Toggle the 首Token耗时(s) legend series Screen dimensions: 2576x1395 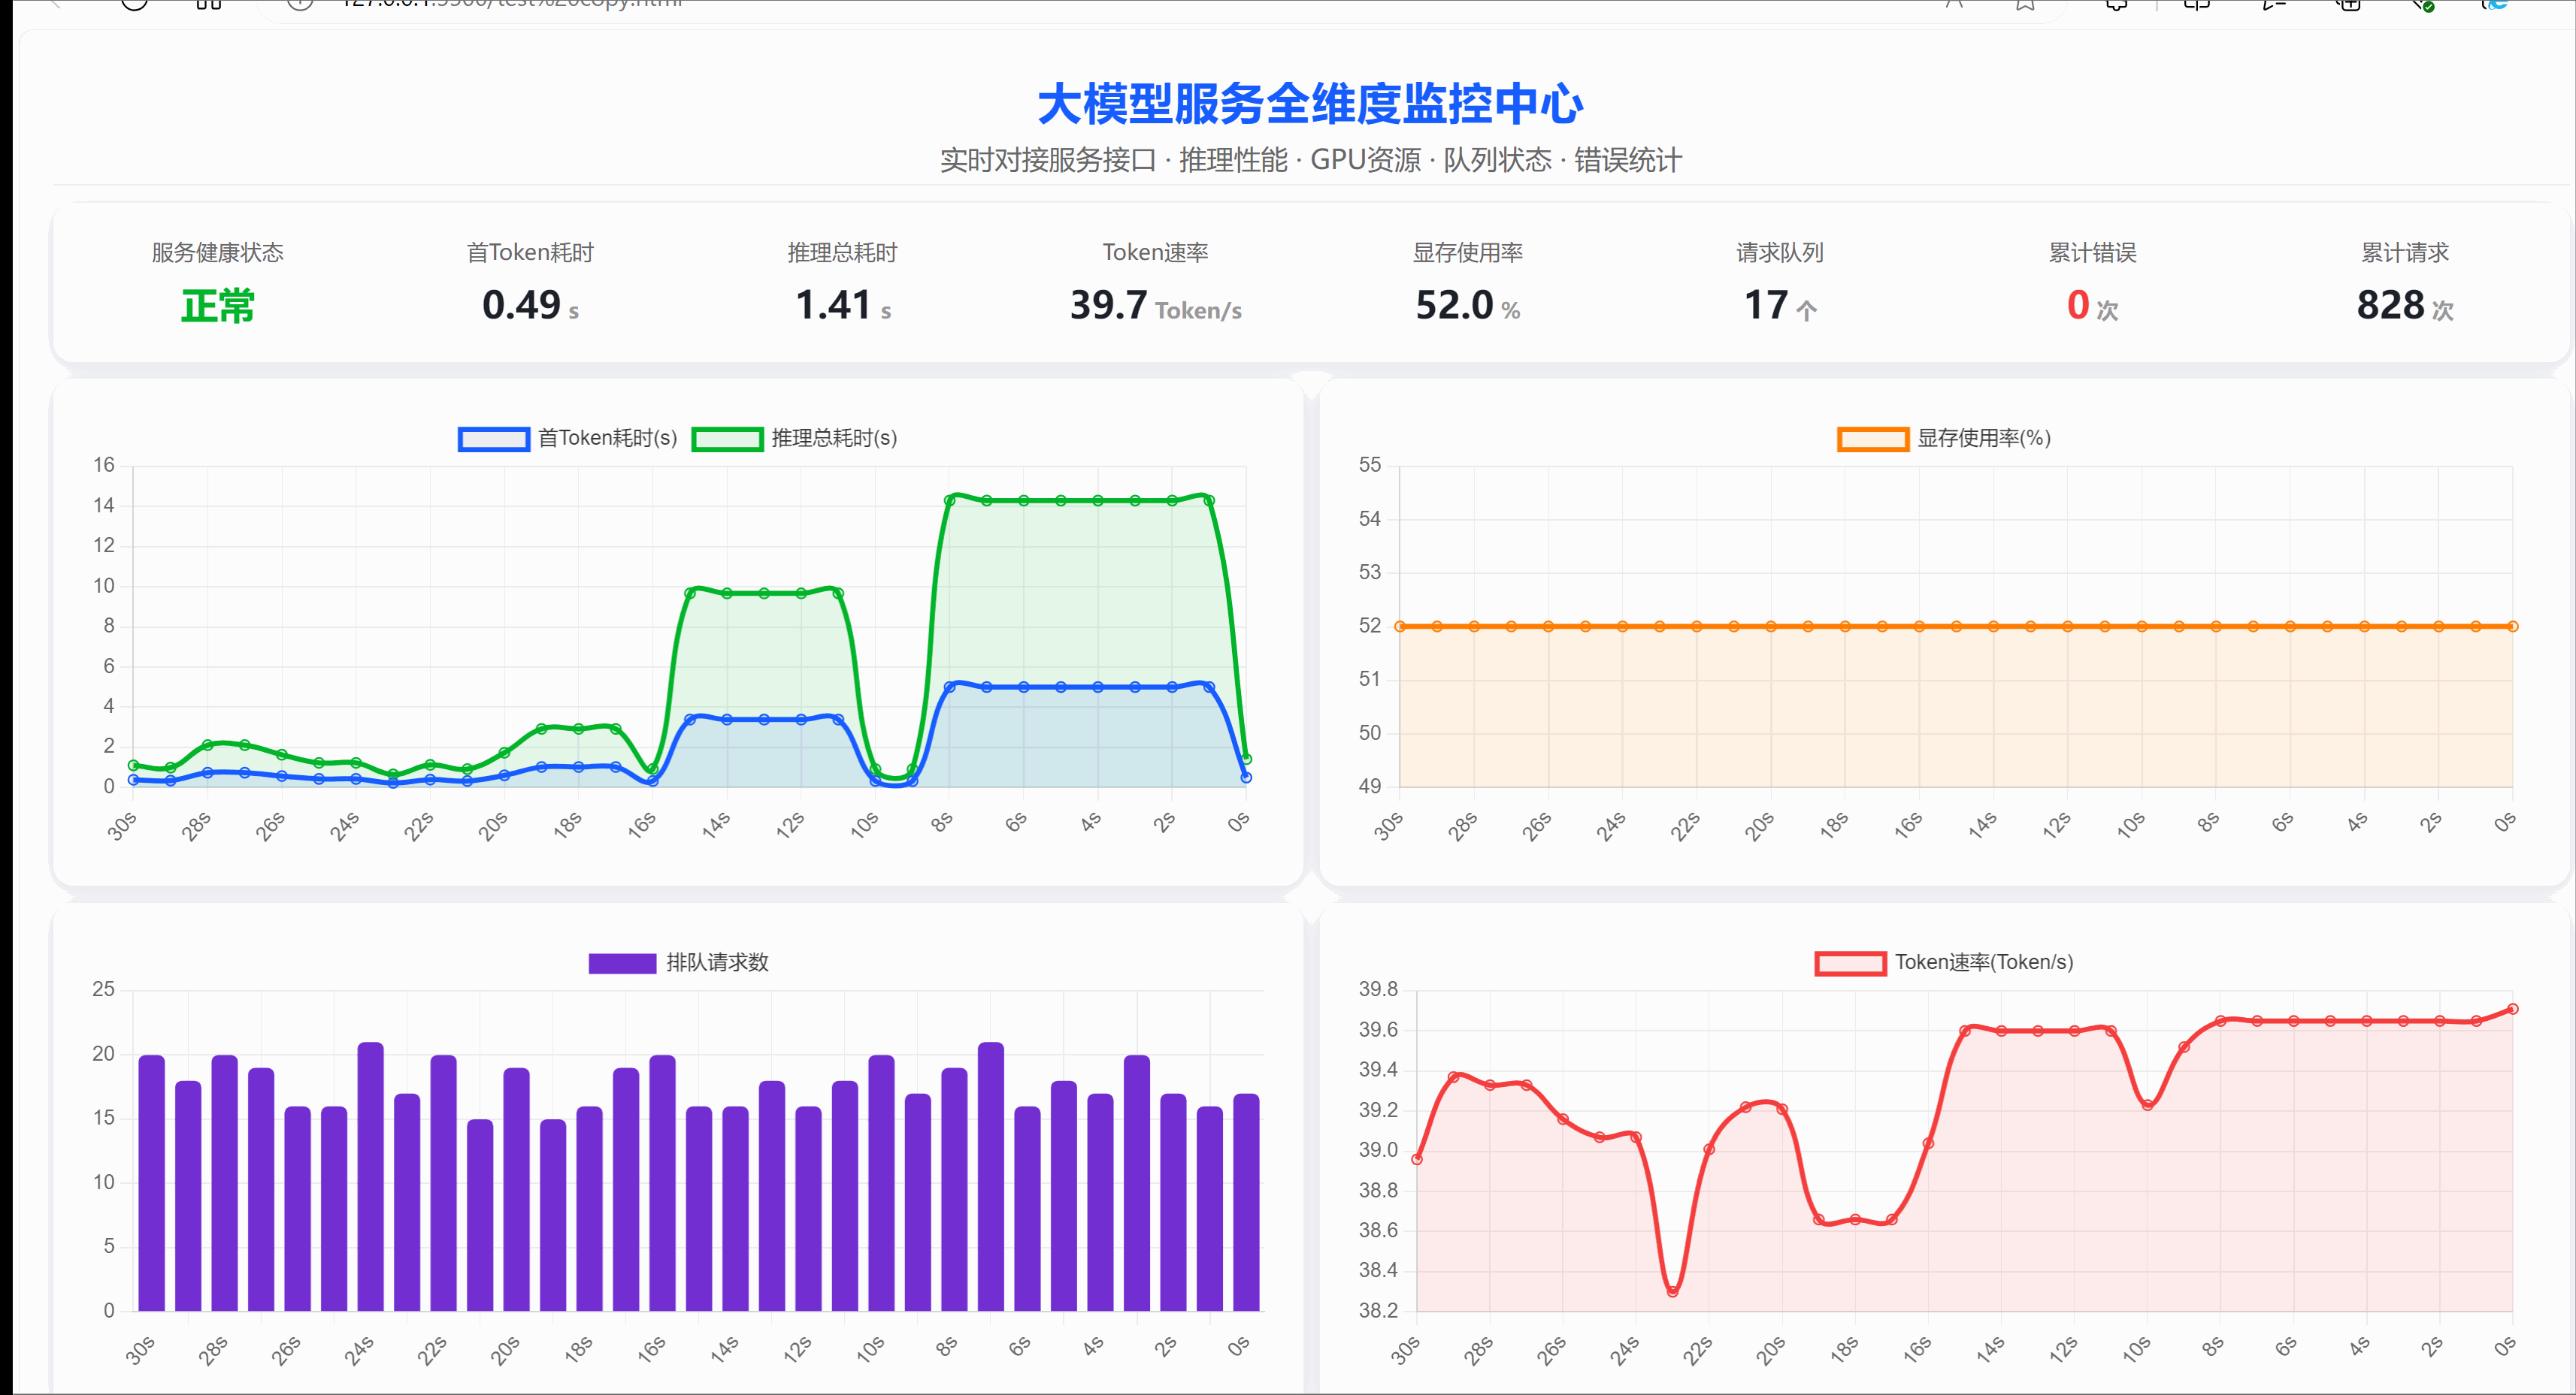[x=567, y=439]
